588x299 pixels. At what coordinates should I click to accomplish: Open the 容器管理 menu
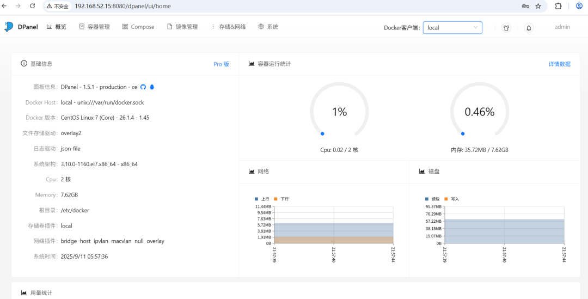coord(95,27)
